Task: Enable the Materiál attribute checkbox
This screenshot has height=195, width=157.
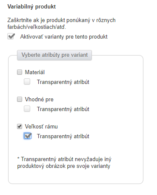Action: tap(20, 72)
